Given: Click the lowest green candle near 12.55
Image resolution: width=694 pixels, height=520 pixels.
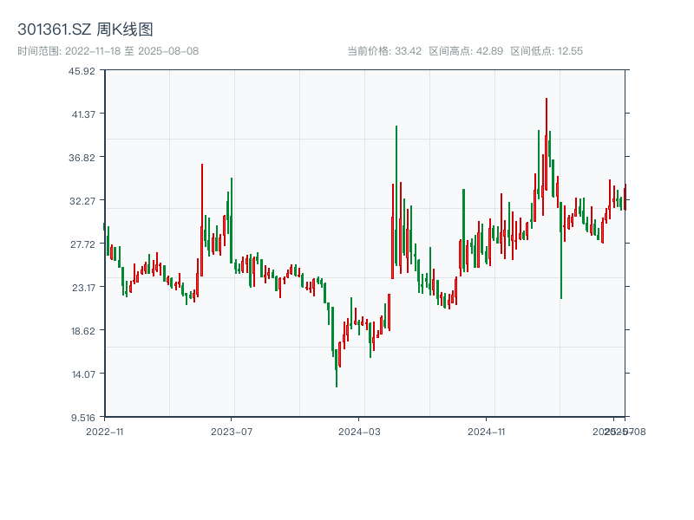Looking at the screenshot, I should [x=337, y=367].
